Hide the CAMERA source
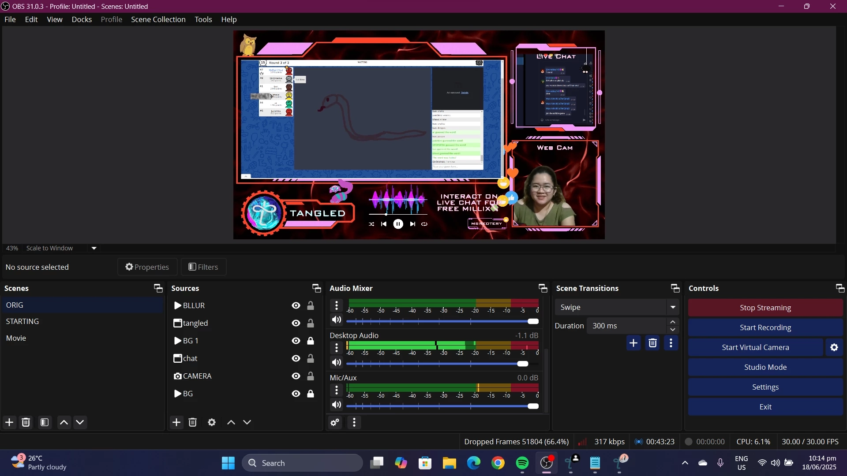The image size is (847, 476). (x=296, y=376)
